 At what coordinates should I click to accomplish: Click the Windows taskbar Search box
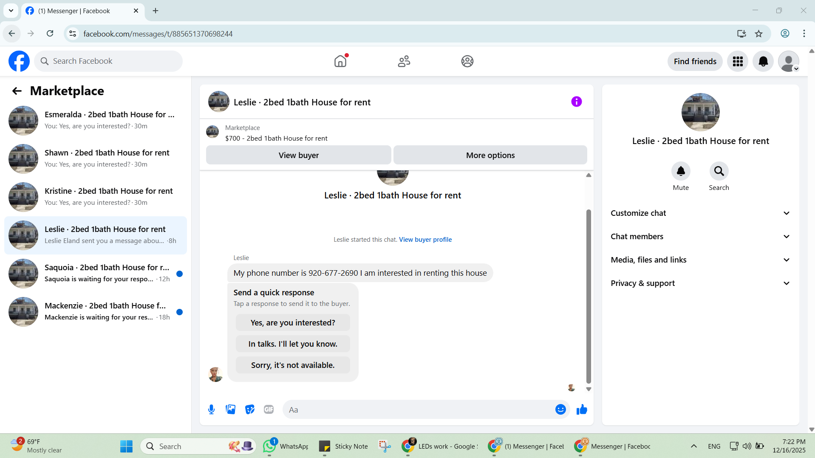(198, 447)
